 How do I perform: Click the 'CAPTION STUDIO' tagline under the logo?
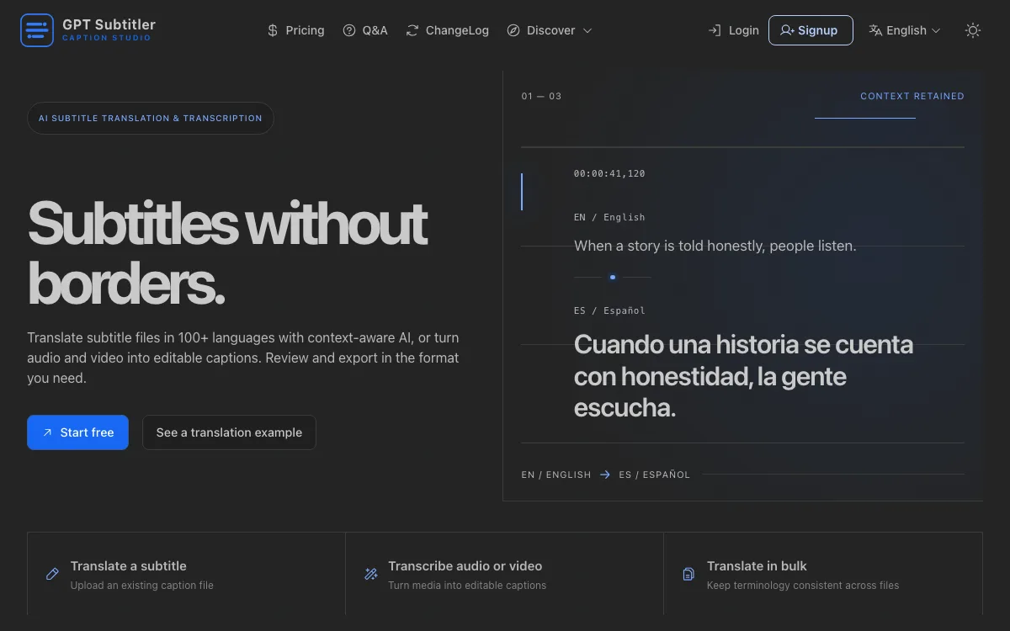107,39
